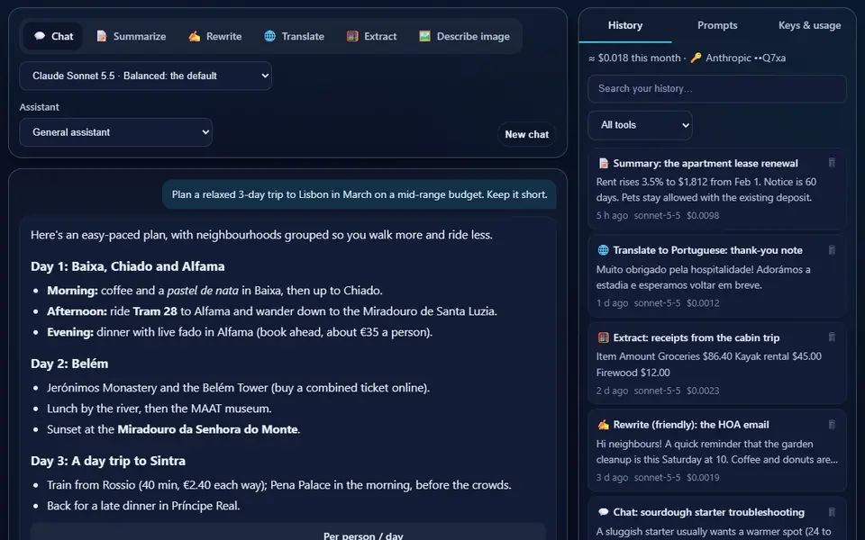This screenshot has width=865, height=540.
Task: Click the $0.0098 cost on lease summary
Action: tap(703, 215)
